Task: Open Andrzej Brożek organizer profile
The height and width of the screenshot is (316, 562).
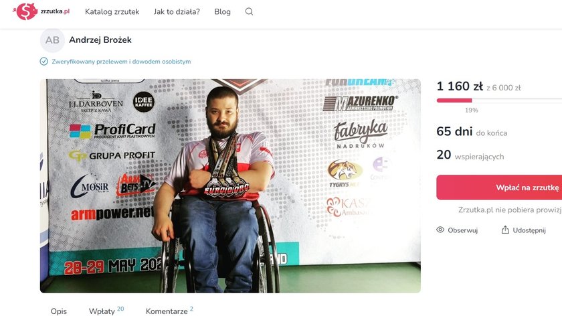Action: 100,39
